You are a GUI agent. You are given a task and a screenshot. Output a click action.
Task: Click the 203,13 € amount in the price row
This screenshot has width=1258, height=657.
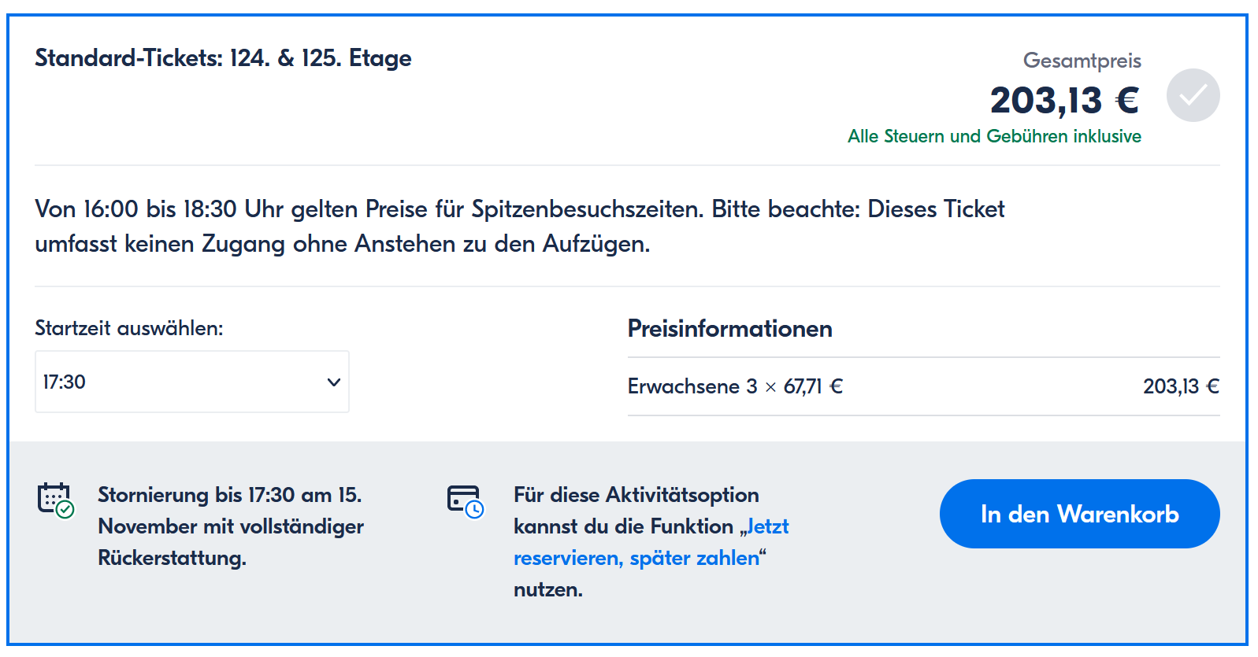tap(1180, 386)
